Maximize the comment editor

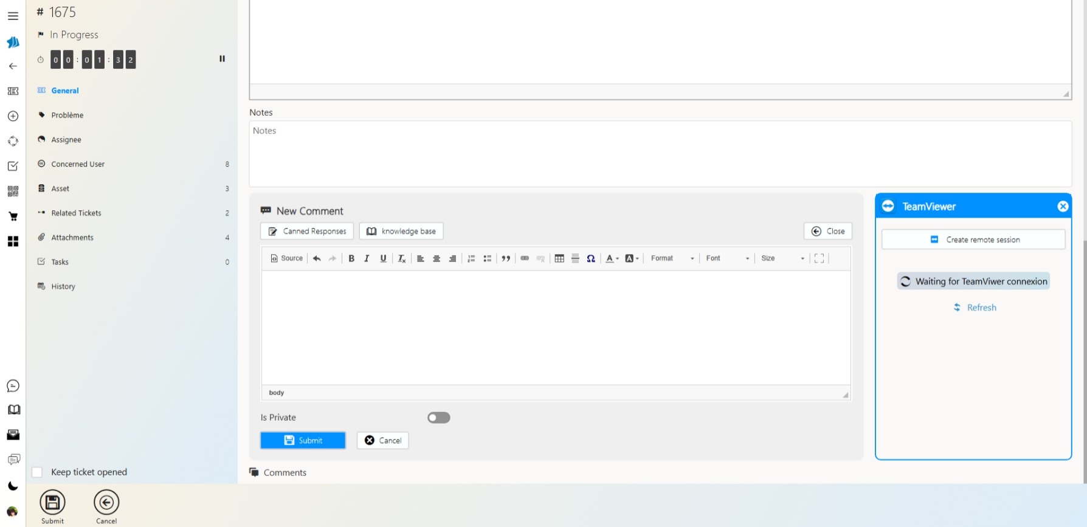(x=819, y=258)
